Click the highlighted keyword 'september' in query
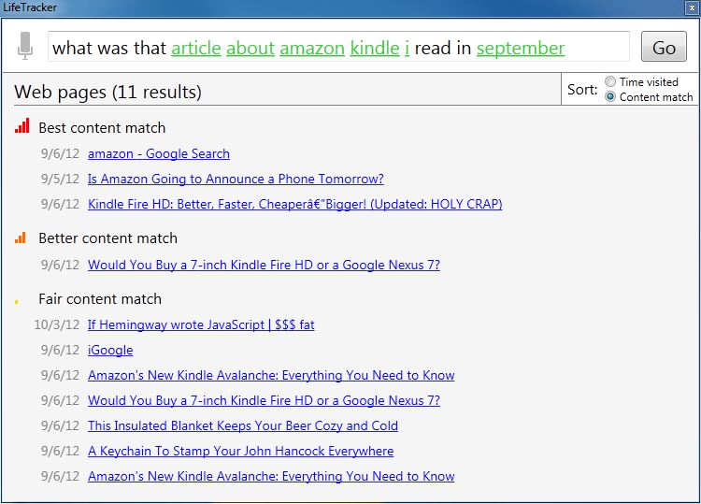701x504 pixels. tap(521, 49)
